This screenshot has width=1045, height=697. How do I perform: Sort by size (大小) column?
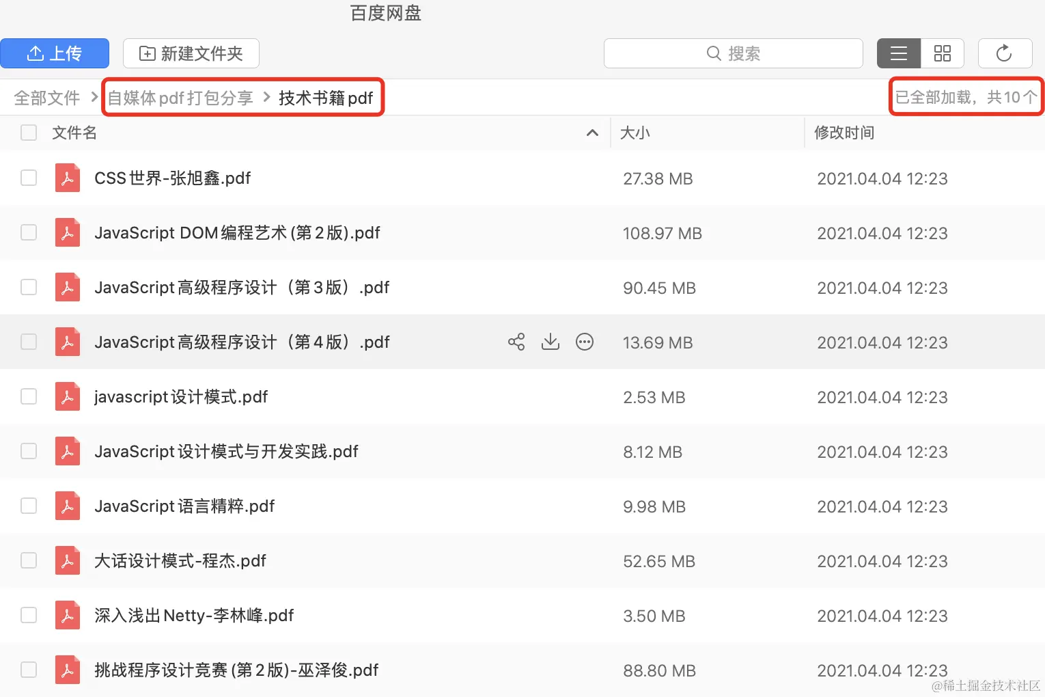[635, 133]
